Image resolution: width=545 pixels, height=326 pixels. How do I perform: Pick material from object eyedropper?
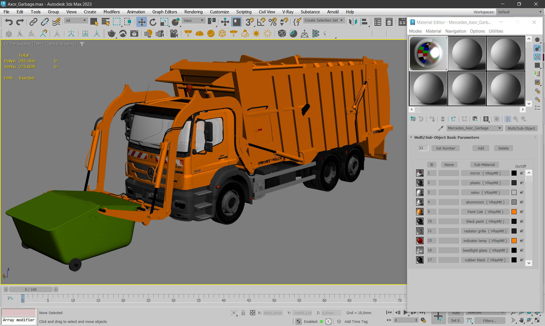click(441, 128)
